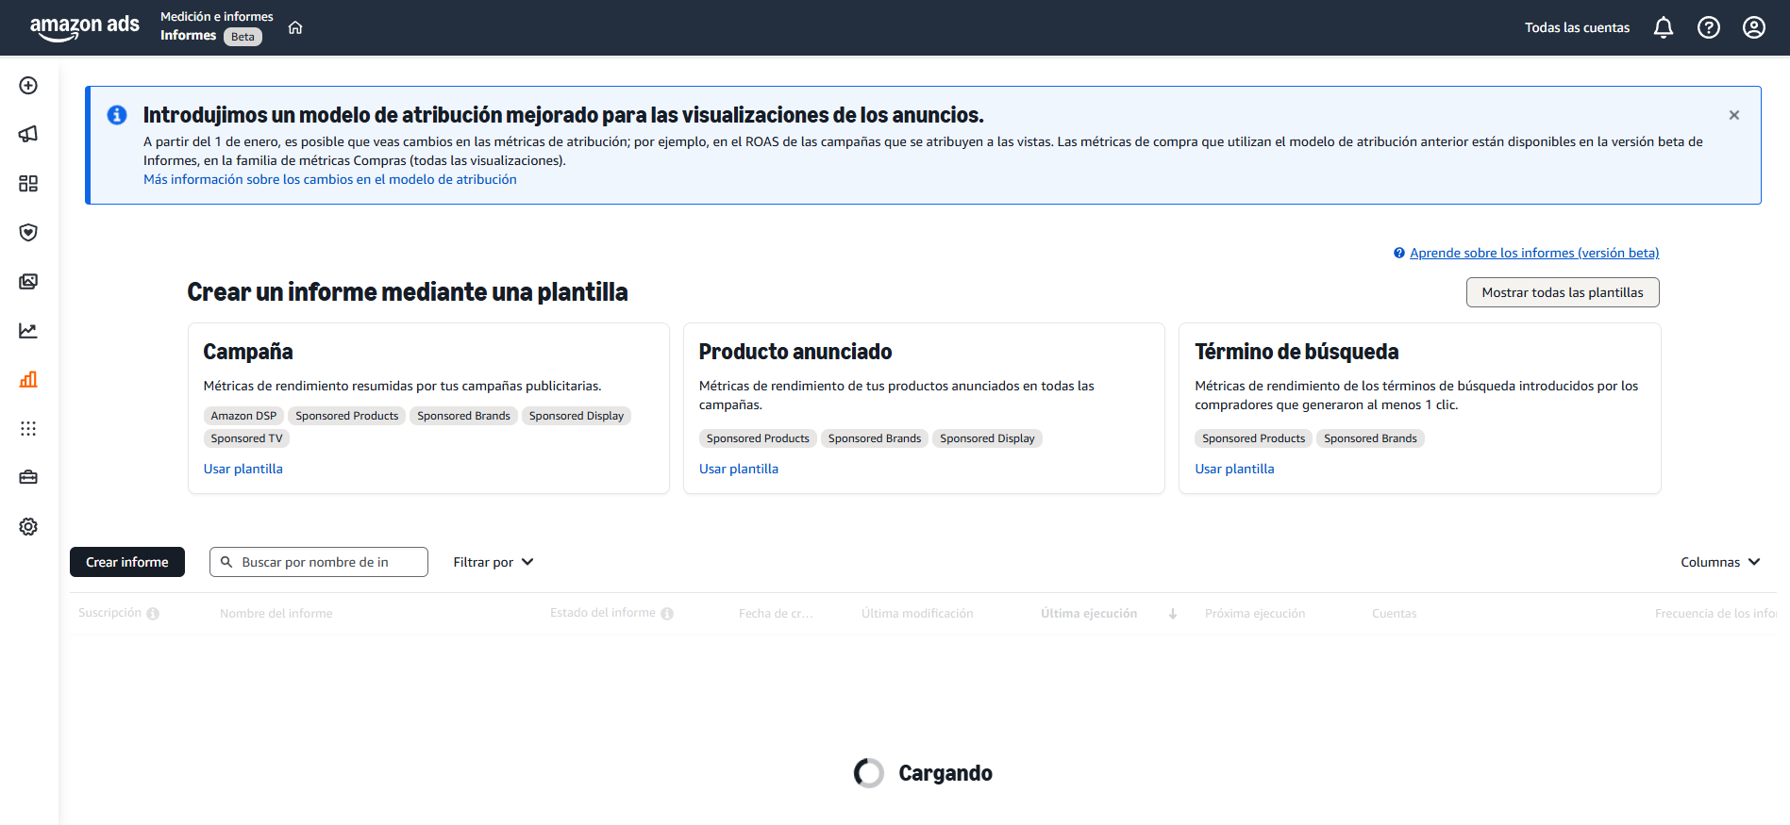Open notifications bell

(1664, 27)
